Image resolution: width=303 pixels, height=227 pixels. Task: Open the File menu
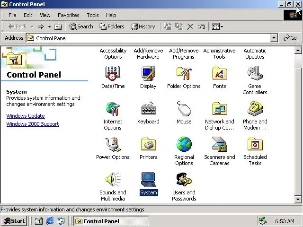pos(12,15)
